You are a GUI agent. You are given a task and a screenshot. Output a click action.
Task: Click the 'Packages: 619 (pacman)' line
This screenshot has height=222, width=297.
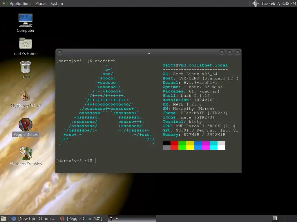pyautogui.click(x=191, y=91)
